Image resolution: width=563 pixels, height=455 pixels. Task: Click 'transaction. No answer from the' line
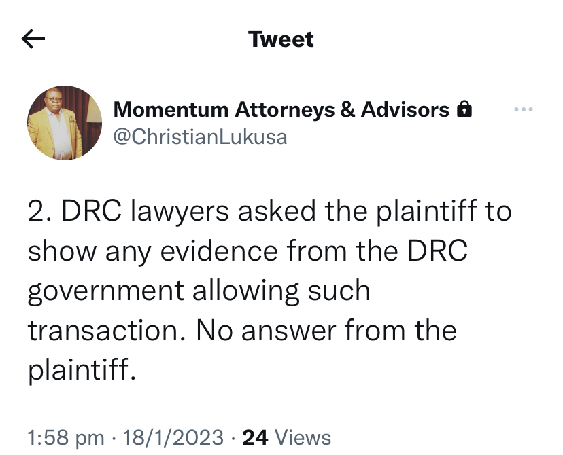tap(241, 331)
